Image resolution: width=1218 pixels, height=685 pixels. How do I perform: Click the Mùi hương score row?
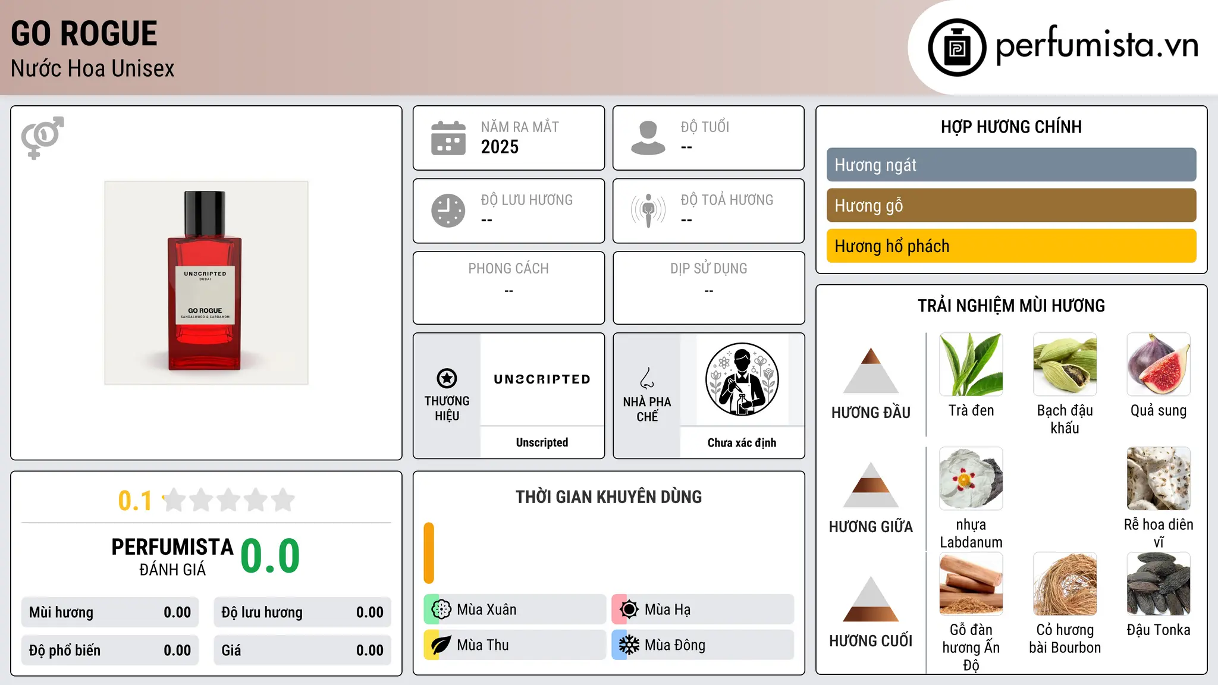(x=110, y=612)
